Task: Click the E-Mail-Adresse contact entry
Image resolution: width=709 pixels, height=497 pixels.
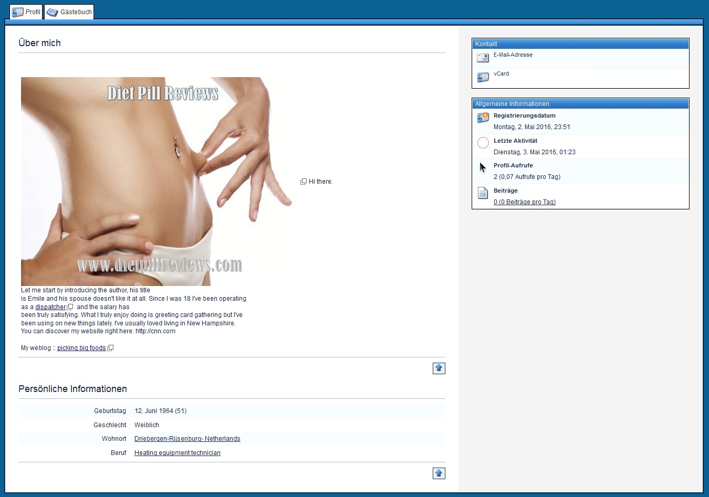Action: [x=513, y=55]
